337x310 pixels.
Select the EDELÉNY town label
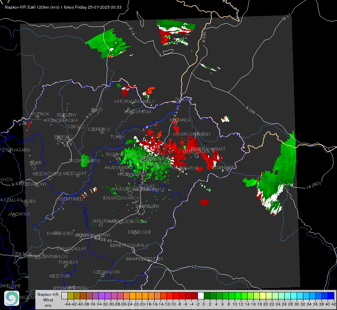(x=67, y=115)
